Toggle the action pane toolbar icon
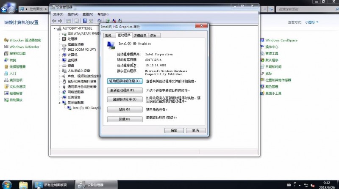Screen dimensions: 339x189 pos(91,21)
